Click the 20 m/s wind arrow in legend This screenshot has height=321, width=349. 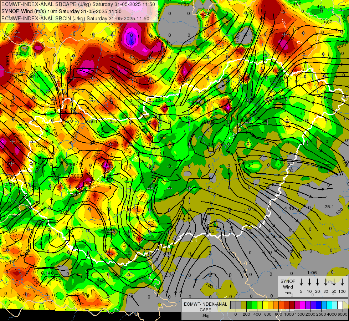(318, 282)
